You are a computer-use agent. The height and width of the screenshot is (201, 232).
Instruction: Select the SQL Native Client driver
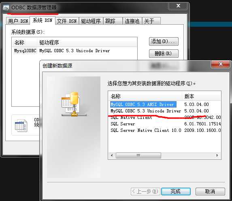132,118
